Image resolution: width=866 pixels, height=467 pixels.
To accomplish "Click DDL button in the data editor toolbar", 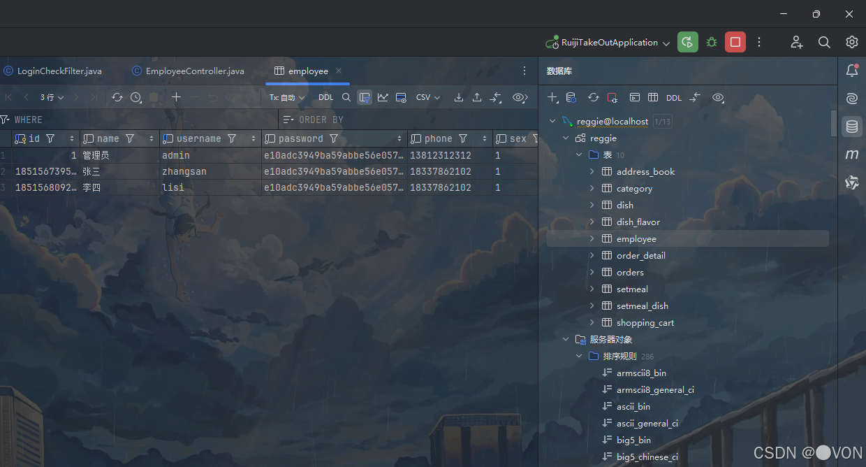I will [326, 98].
